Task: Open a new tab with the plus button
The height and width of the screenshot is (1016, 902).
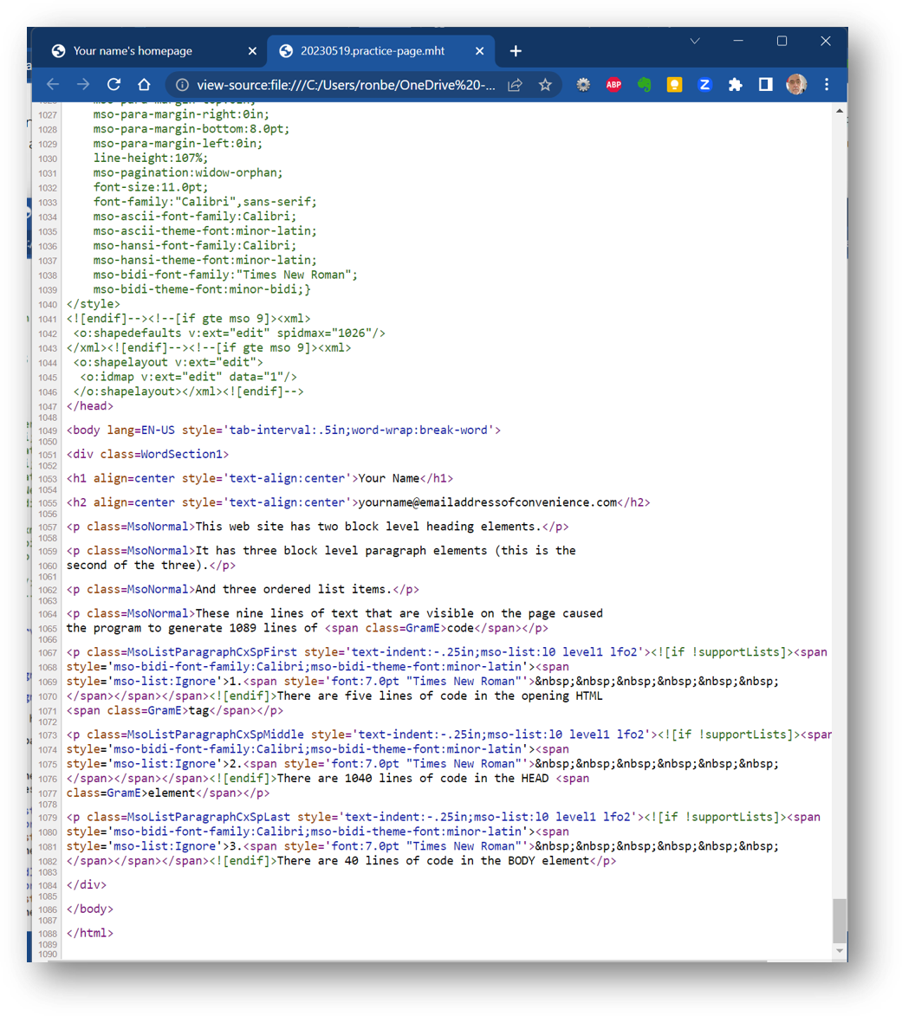Action: pos(515,51)
